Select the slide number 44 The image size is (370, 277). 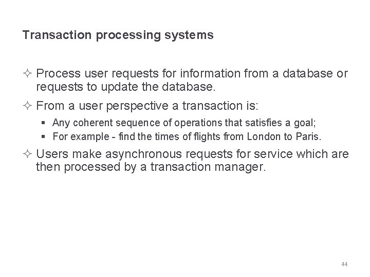[x=344, y=264]
